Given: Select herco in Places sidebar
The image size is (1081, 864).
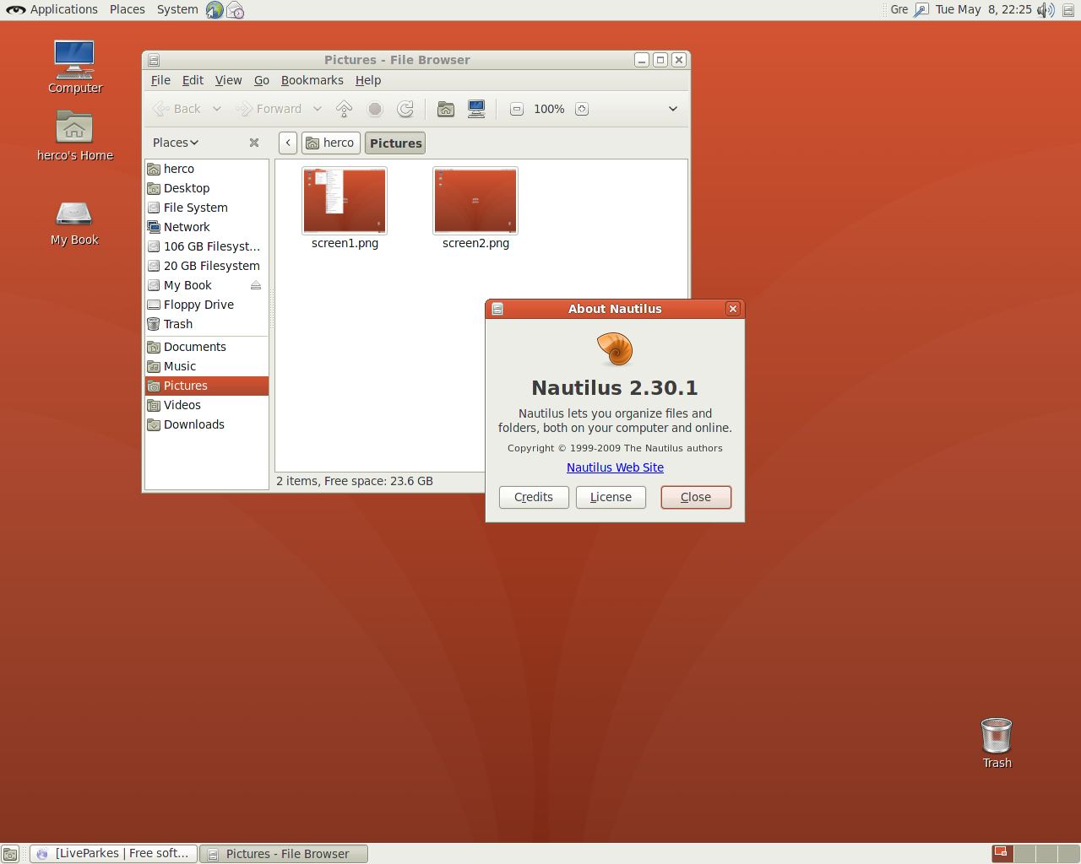Looking at the screenshot, I should click(x=207, y=169).
